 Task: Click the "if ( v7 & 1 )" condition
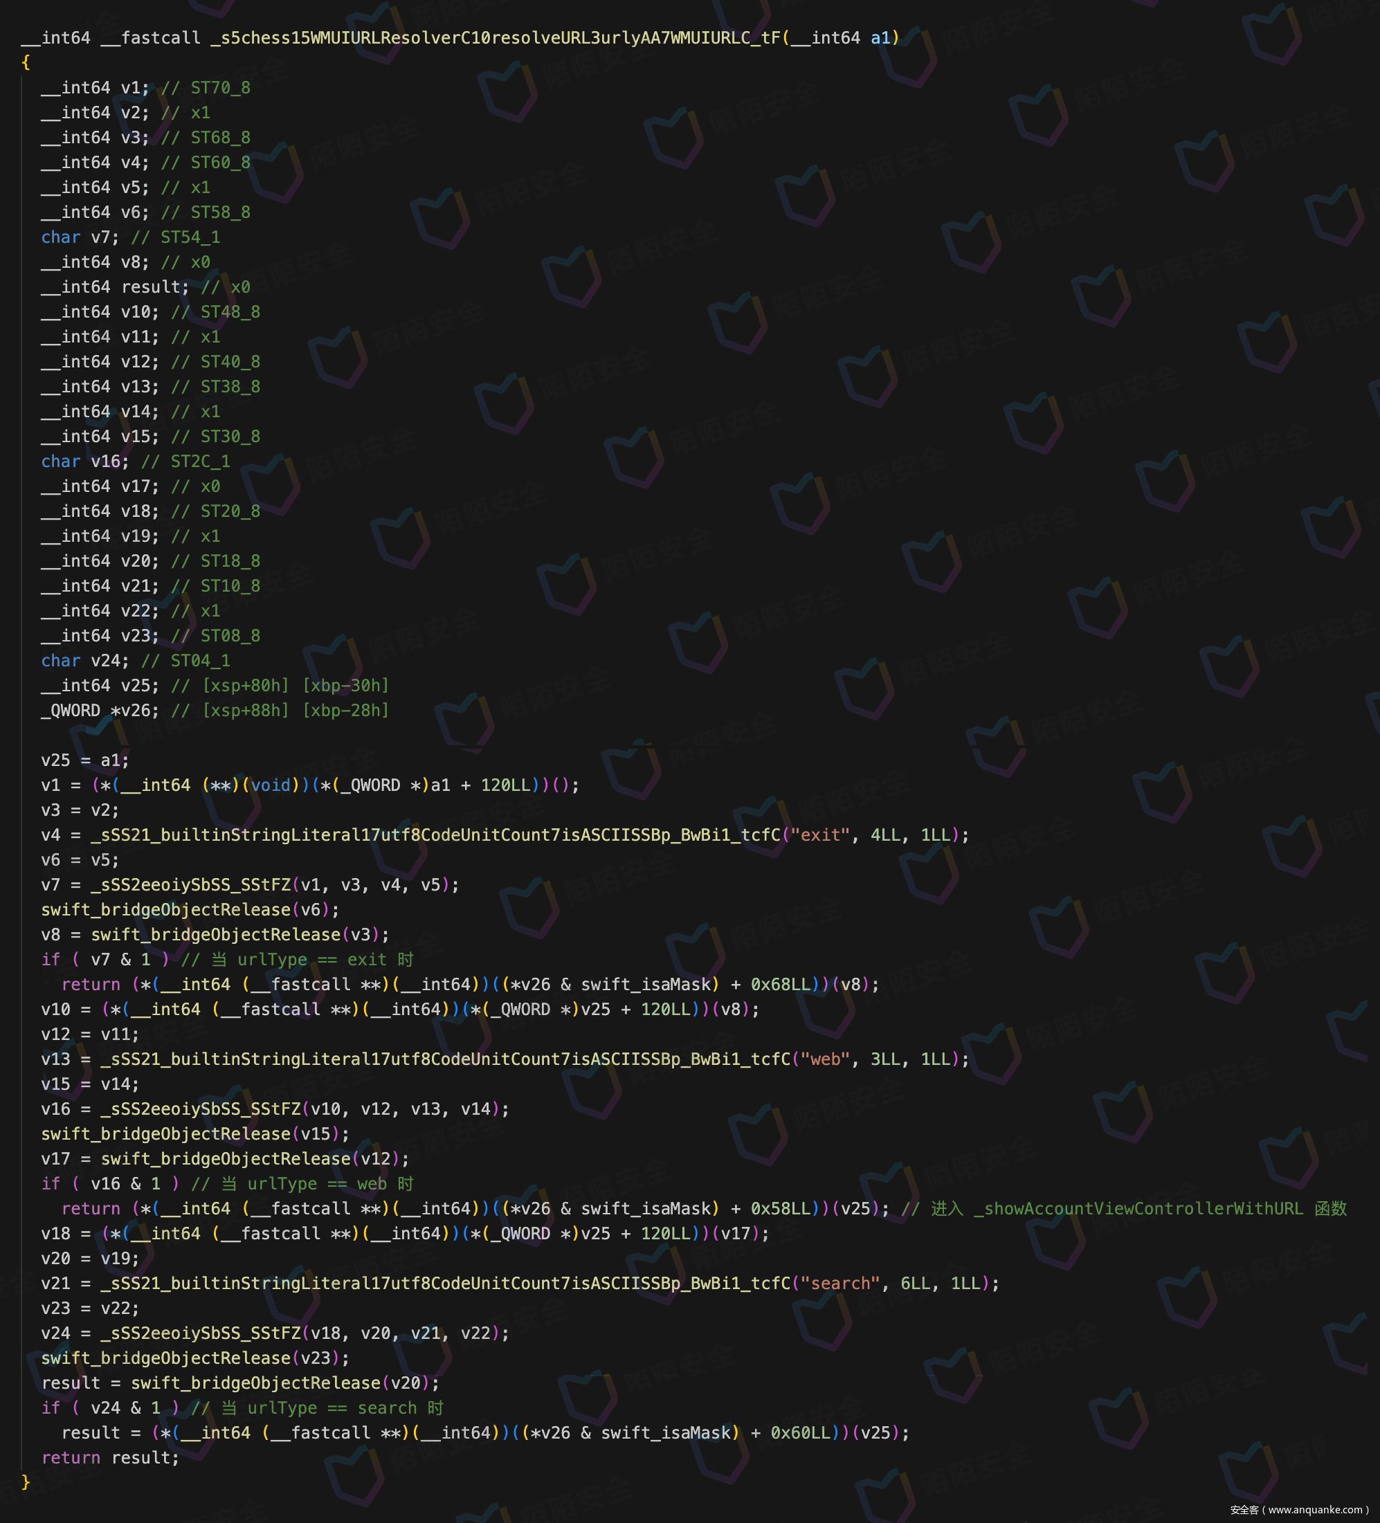point(105,960)
